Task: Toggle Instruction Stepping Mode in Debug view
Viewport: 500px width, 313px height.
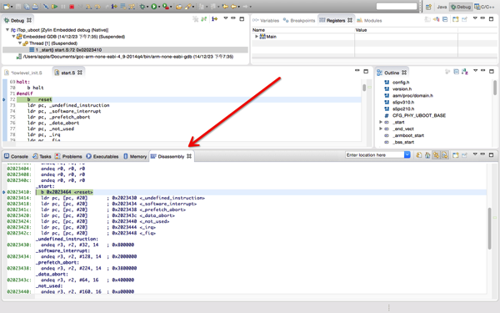Action: tap(215, 19)
